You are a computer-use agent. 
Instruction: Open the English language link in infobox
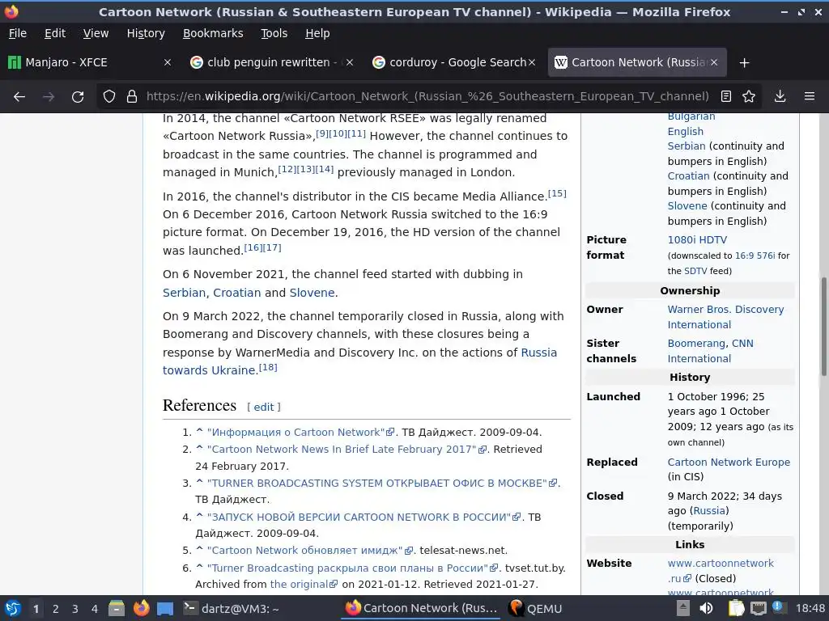click(x=685, y=132)
